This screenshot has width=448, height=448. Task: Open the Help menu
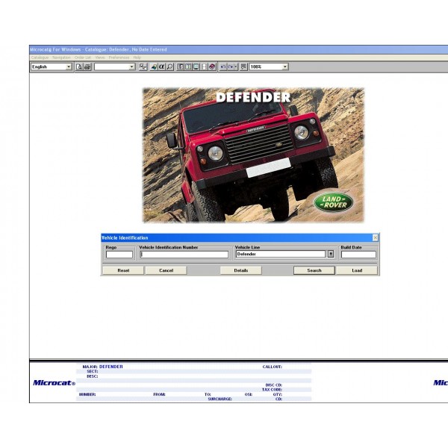pos(137,57)
